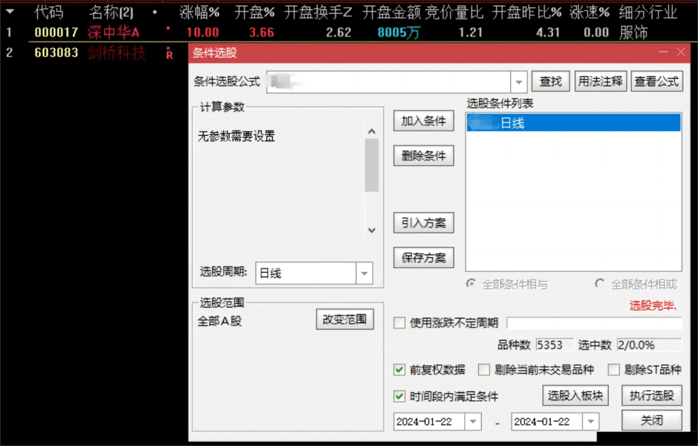The image size is (698, 446).
Task: Click the triangle menu icon beside 代码
Action: click(x=10, y=13)
